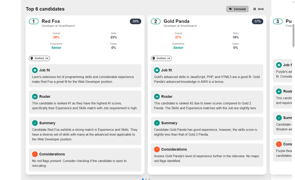Open Red Fox candidate name

(51, 21)
